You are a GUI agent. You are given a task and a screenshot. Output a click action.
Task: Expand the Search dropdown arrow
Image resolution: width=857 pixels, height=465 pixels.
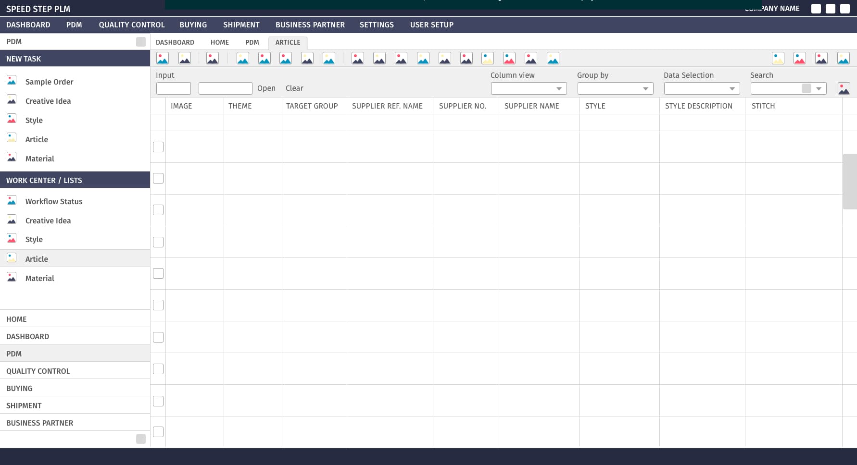pos(819,88)
